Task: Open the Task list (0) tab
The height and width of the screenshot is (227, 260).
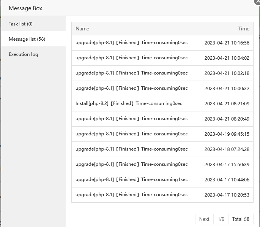Action: coord(20,24)
